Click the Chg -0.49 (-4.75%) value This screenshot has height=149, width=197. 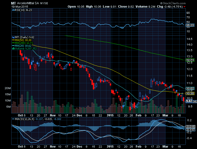pos(170,6)
